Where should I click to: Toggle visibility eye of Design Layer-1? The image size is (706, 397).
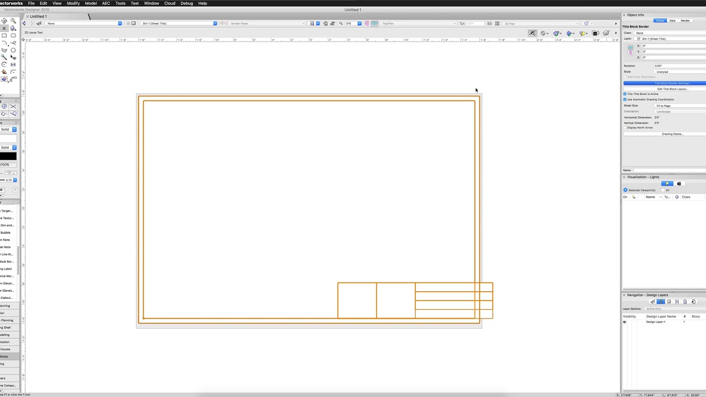624,322
